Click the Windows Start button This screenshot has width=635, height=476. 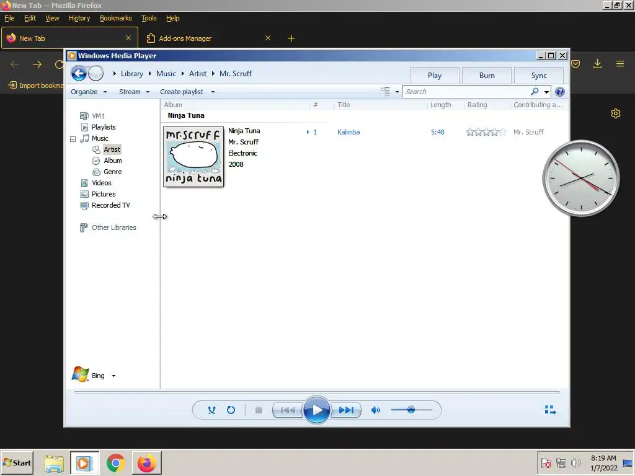coord(17,462)
